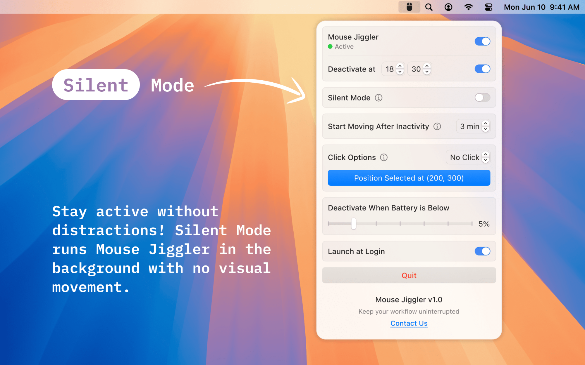Viewport: 585px width, 365px height.
Task: Open the Contact Us link
Action: [409, 323]
